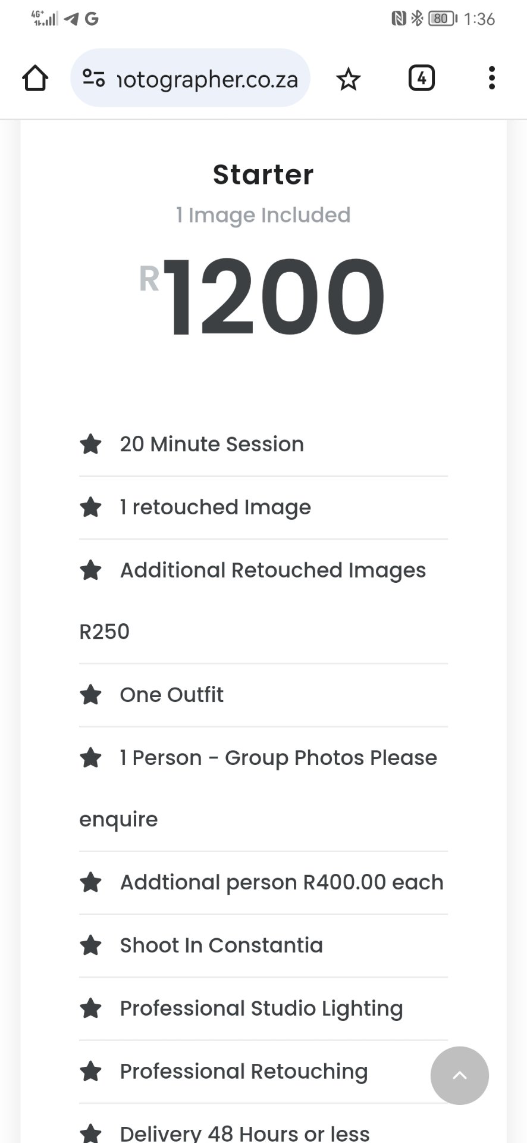This screenshot has width=527, height=1143.
Task: Select the 1 retouched Image item
Action: coord(215,507)
